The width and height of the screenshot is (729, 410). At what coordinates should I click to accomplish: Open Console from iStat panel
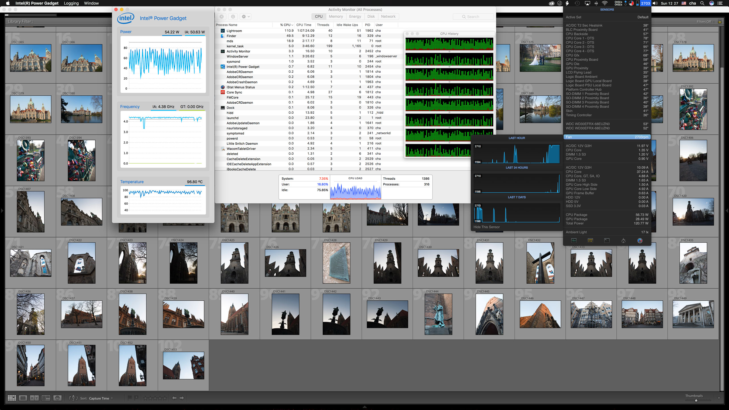(x=590, y=241)
